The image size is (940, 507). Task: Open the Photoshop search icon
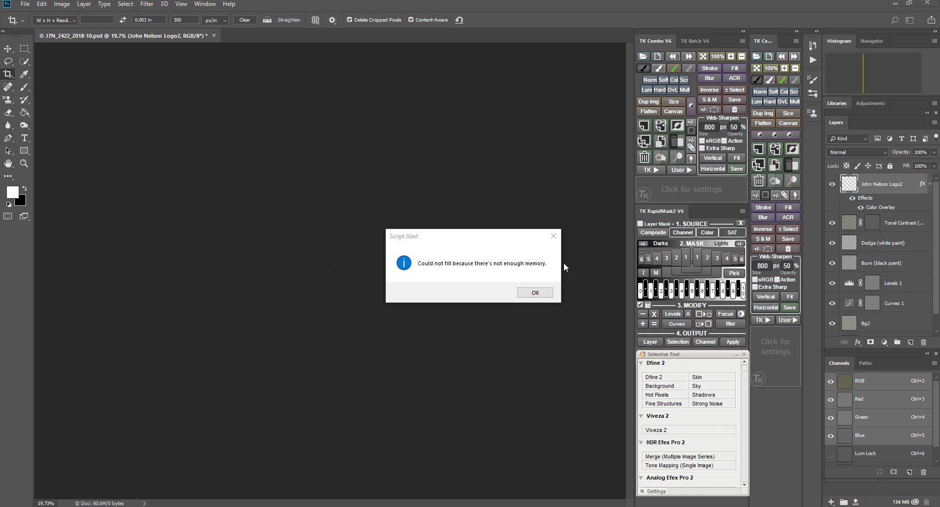pos(894,20)
